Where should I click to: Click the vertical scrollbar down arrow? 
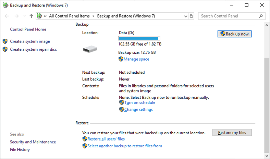click(x=267, y=156)
